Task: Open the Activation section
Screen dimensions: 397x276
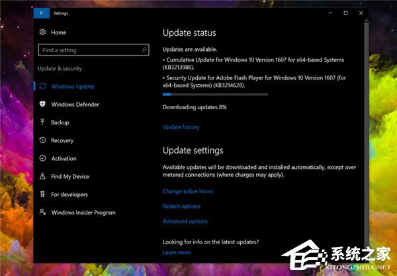Action: point(64,158)
